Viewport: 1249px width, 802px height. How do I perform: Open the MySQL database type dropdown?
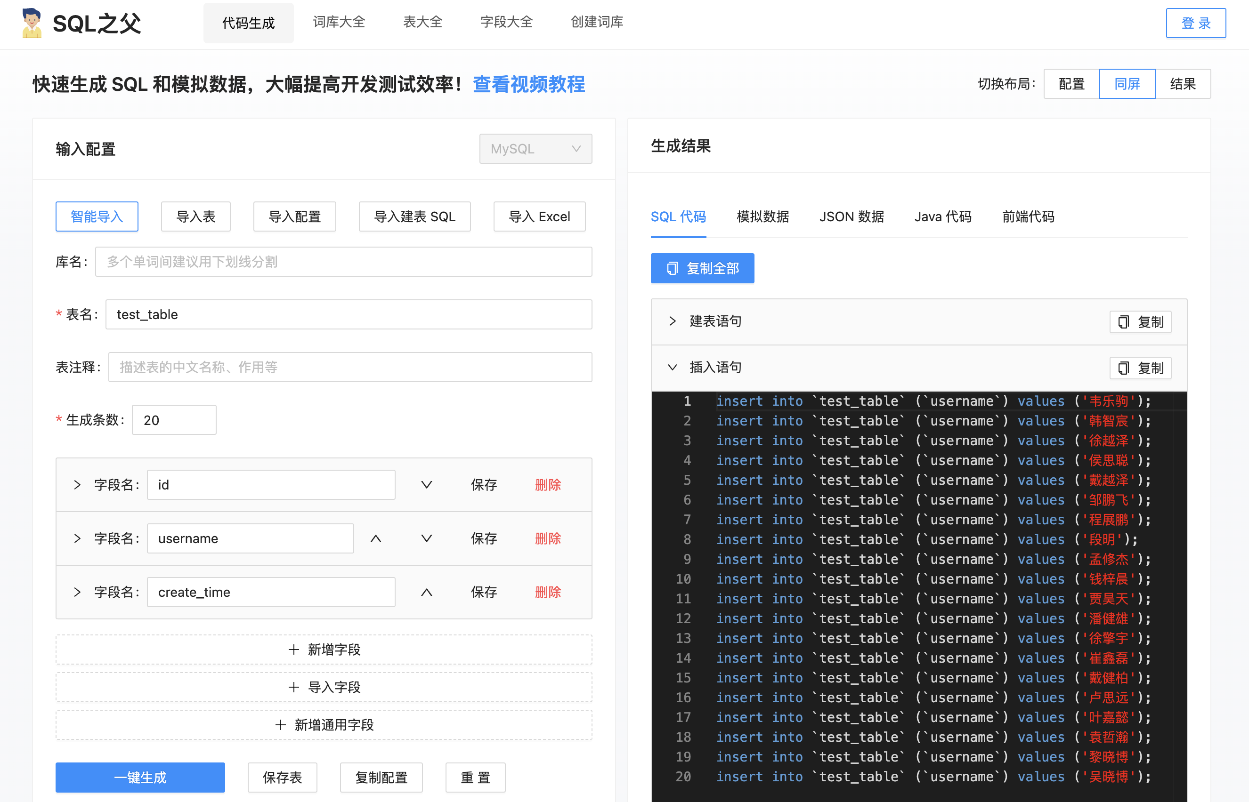tap(535, 149)
